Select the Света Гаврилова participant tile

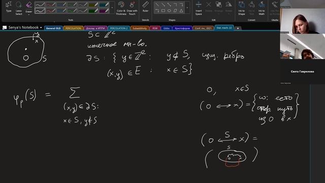click(x=303, y=71)
